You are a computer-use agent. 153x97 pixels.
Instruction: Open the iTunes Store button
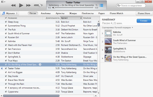144,13
